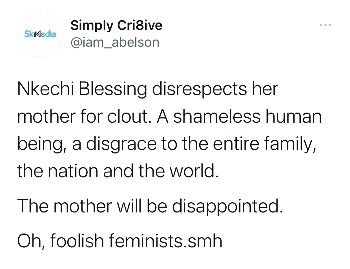Open the Simply Cri8ive display name
Viewport: 350px width, 269px height.
pyautogui.click(x=116, y=25)
